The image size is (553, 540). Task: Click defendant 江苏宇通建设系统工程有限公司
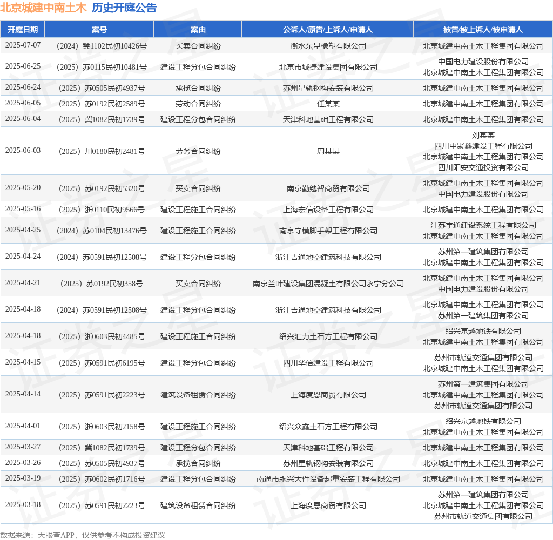pos(483,225)
